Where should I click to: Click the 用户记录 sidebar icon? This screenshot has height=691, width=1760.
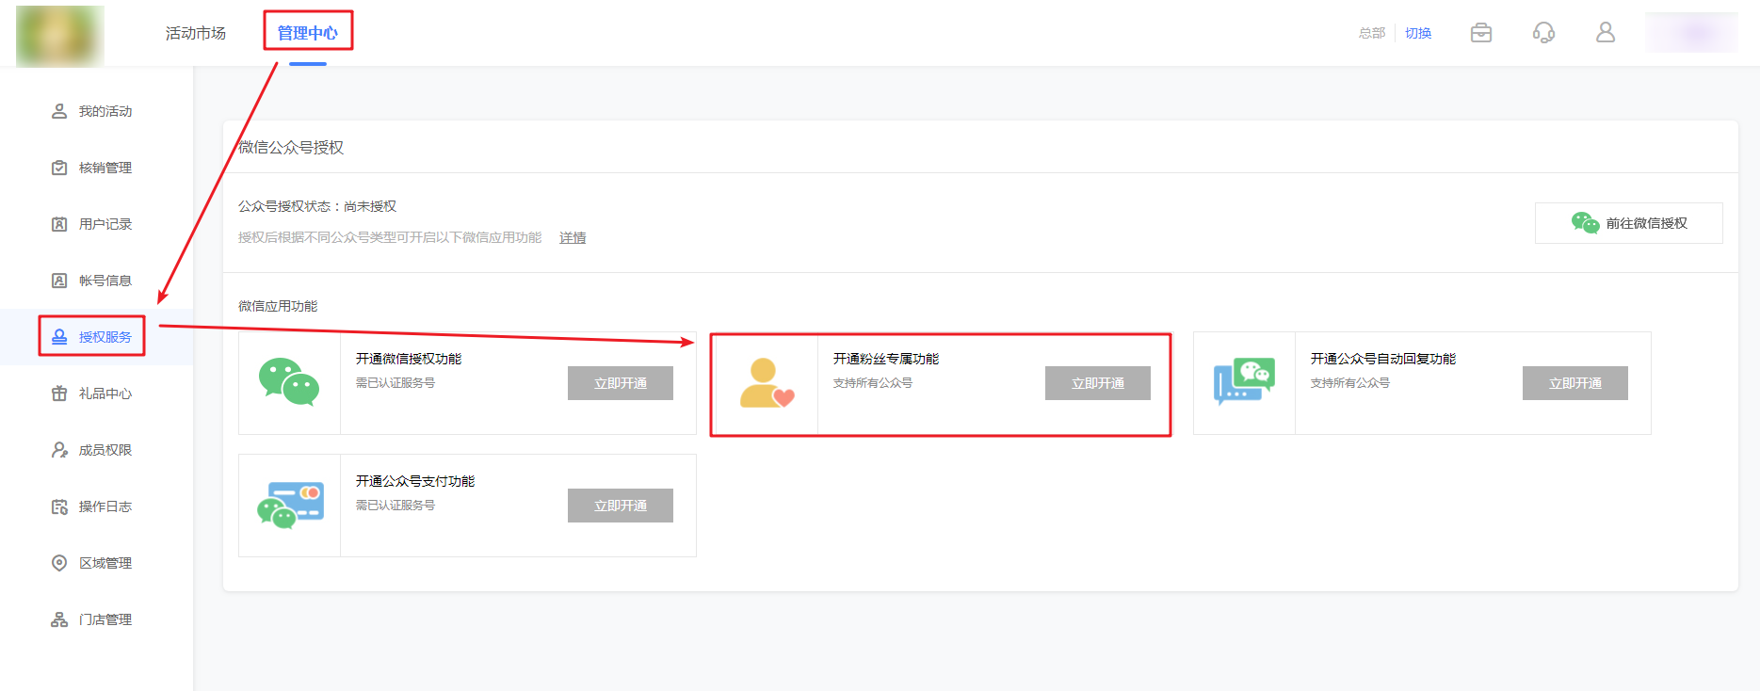[x=59, y=224]
